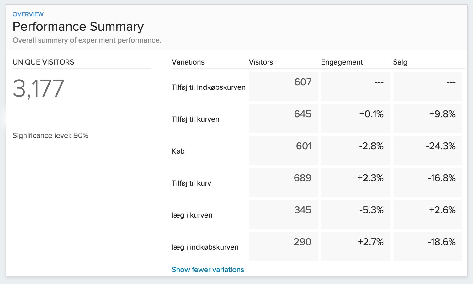
Task: Open the Tilføj til kurven variation
Action: (x=195, y=119)
